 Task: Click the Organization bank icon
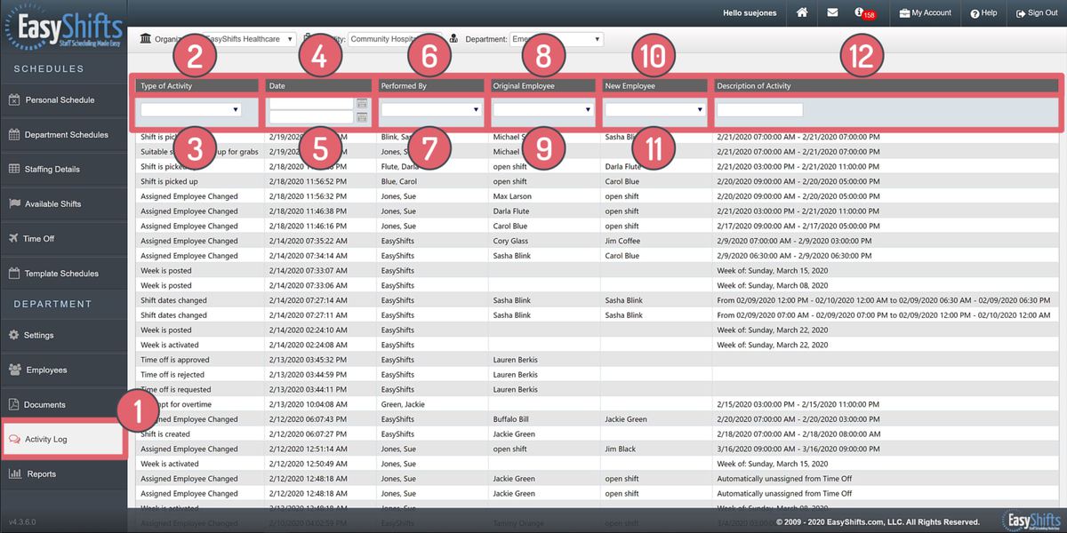click(146, 39)
